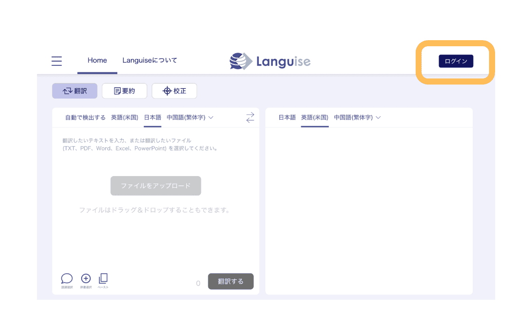Screen dimensions: 525x326
Task: Swap source and target languages
Action: click(x=250, y=118)
